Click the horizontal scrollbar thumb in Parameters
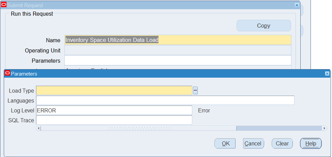This screenshot has width=332, height=157. click(138, 128)
